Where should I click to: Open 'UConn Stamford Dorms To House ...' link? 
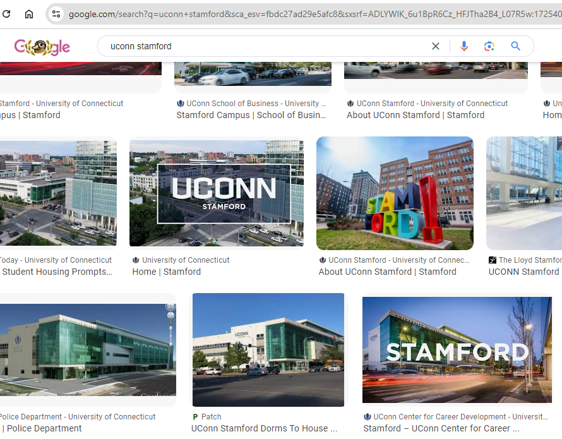pos(264,429)
